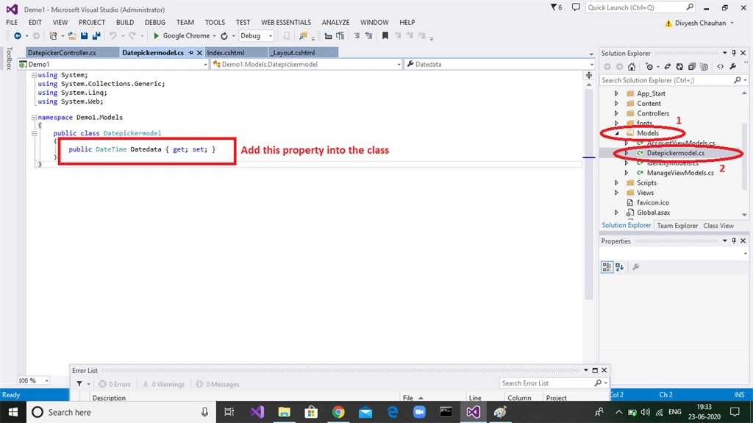Toggle auto-hide pin on Properties panel
753x423 pixels.
pos(734,241)
